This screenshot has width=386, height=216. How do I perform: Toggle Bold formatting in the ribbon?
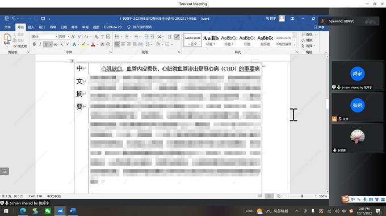point(35,44)
